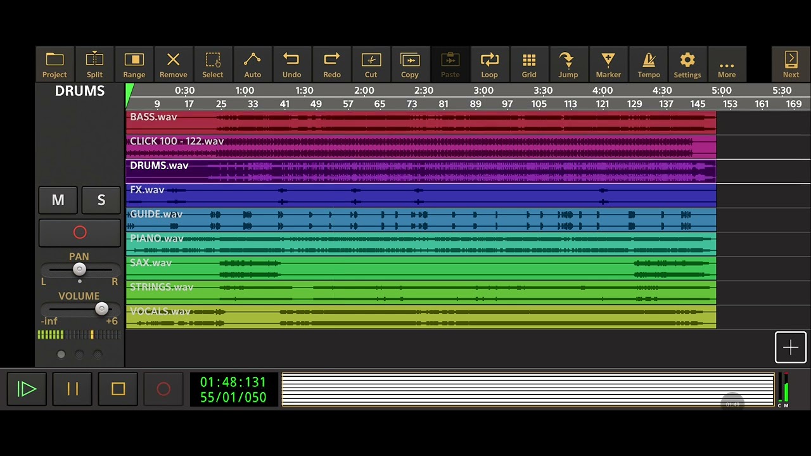Click the transport record button
811x456 pixels.
tap(163, 389)
